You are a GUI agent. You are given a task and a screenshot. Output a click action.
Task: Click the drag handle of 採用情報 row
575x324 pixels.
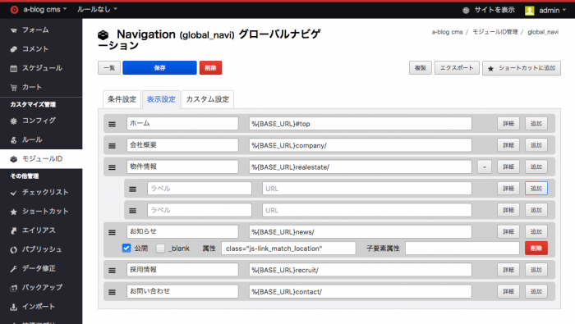pos(113,271)
